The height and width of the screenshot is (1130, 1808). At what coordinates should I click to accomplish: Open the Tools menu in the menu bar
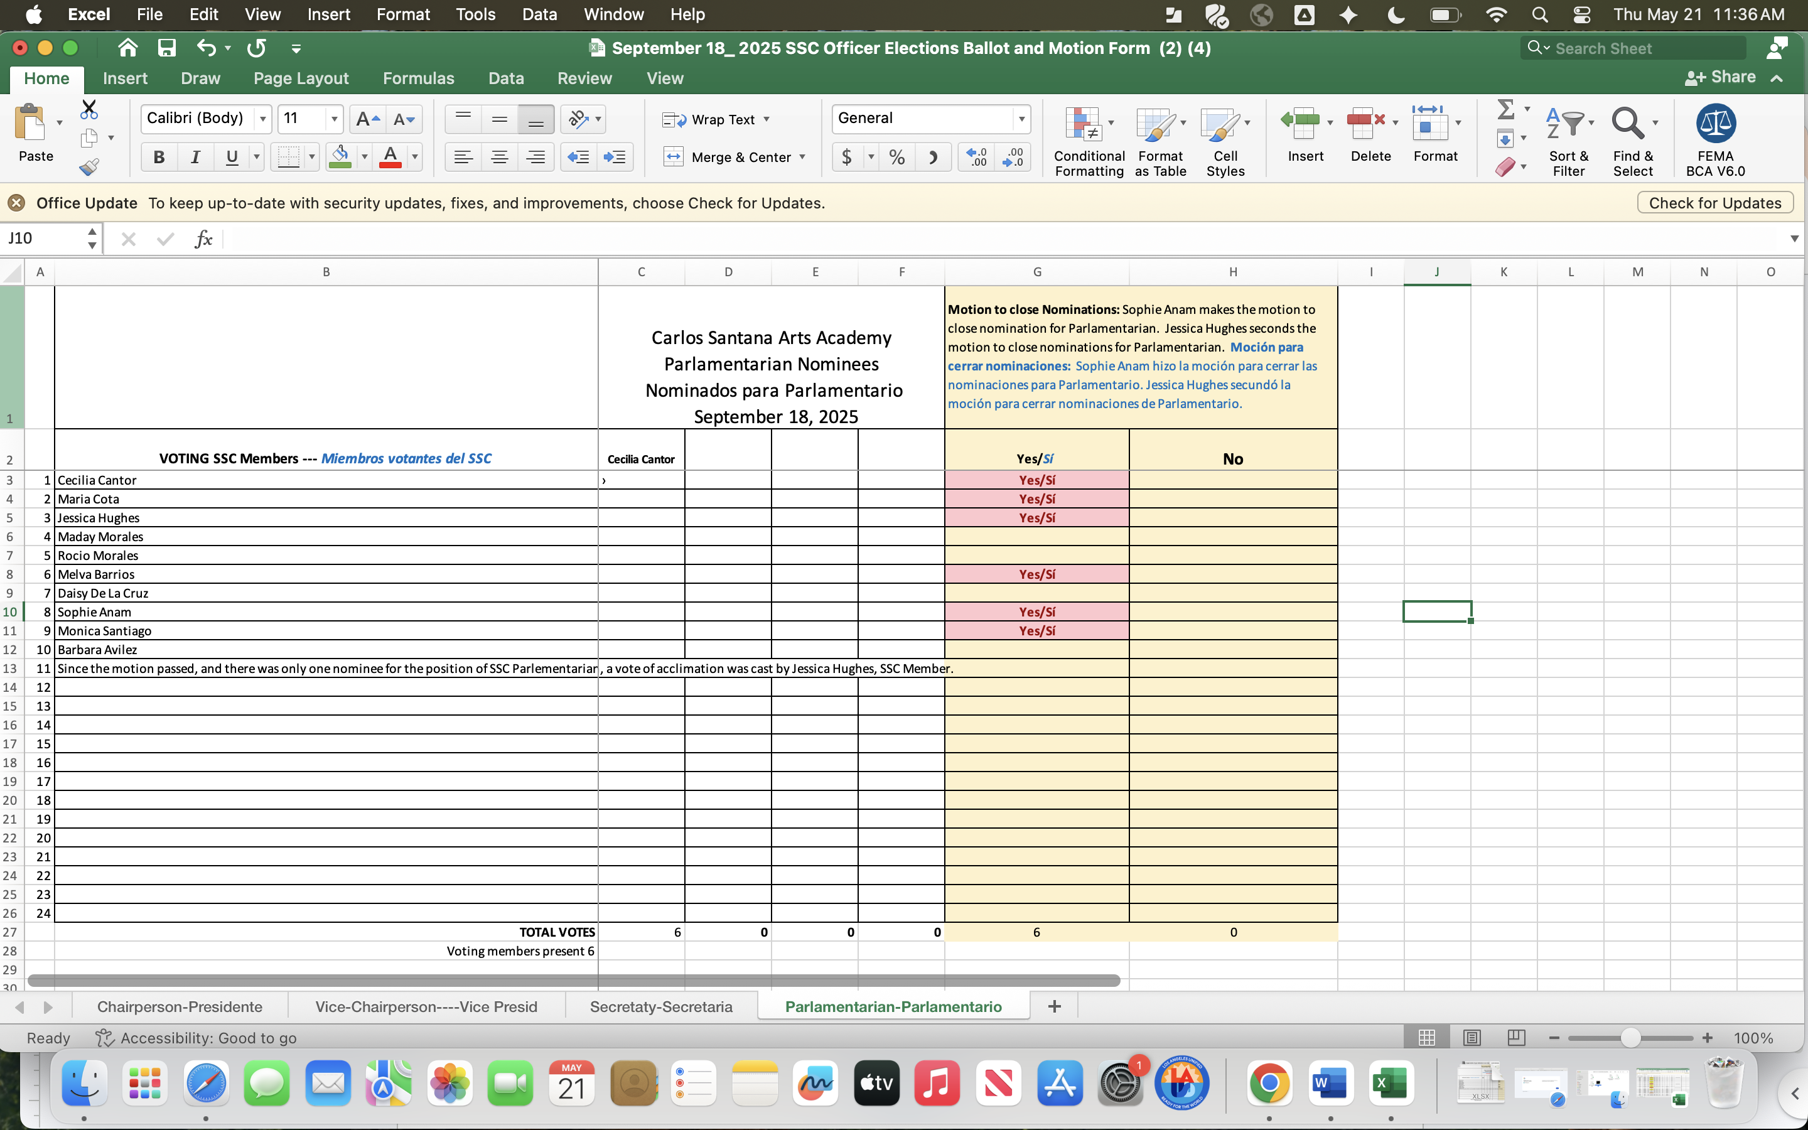point(475,14)
